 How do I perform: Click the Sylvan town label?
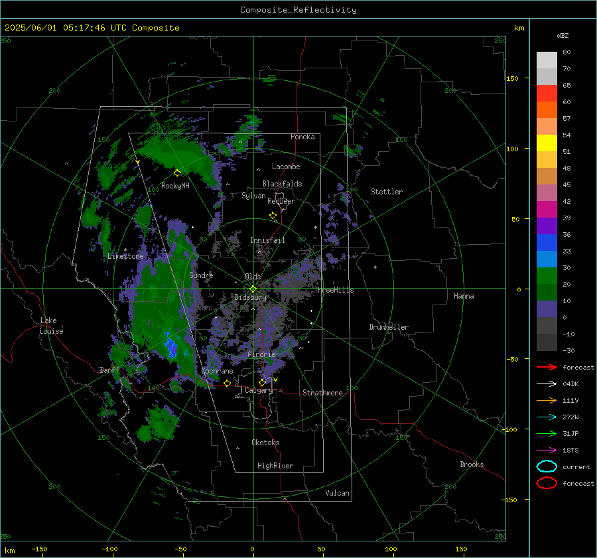click(253, 196)
